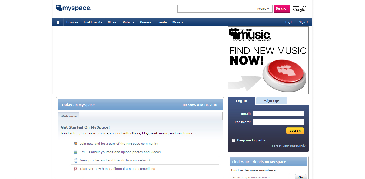Open View profiles and add friends link

[115, 160]
